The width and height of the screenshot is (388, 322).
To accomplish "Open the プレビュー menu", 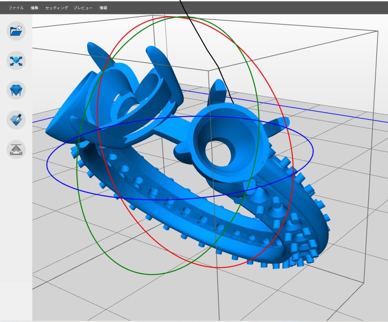I will click(83, 8).
